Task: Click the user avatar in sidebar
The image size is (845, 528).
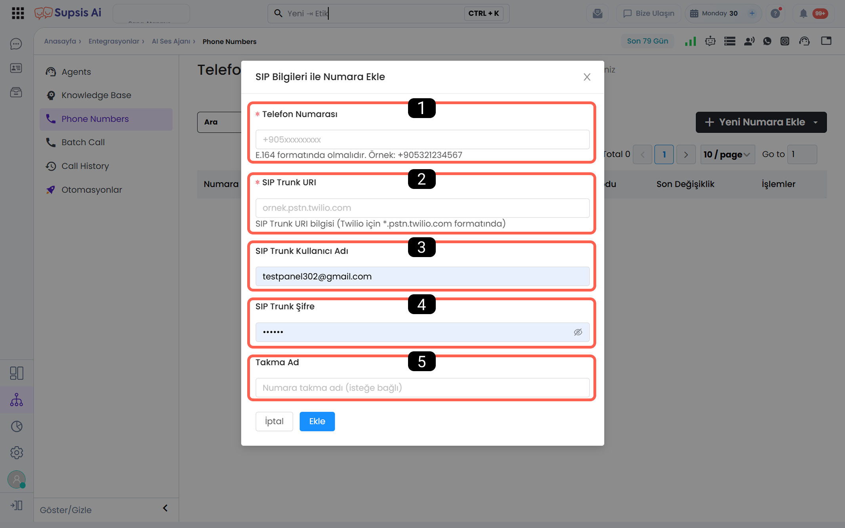Action: click(17, 479)
